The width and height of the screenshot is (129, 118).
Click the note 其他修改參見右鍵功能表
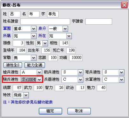[x=32, y=102]
